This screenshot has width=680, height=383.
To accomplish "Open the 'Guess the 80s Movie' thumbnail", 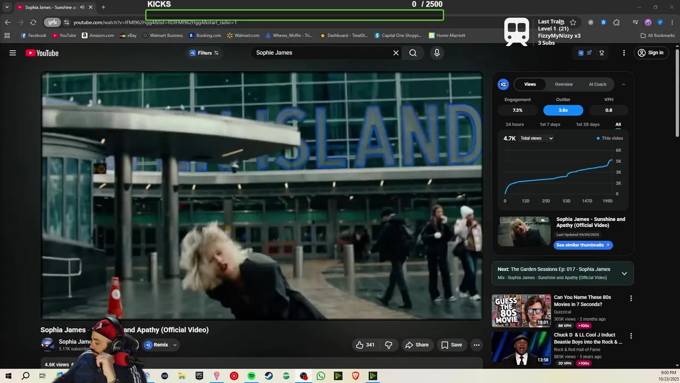I will pos(521,311).
